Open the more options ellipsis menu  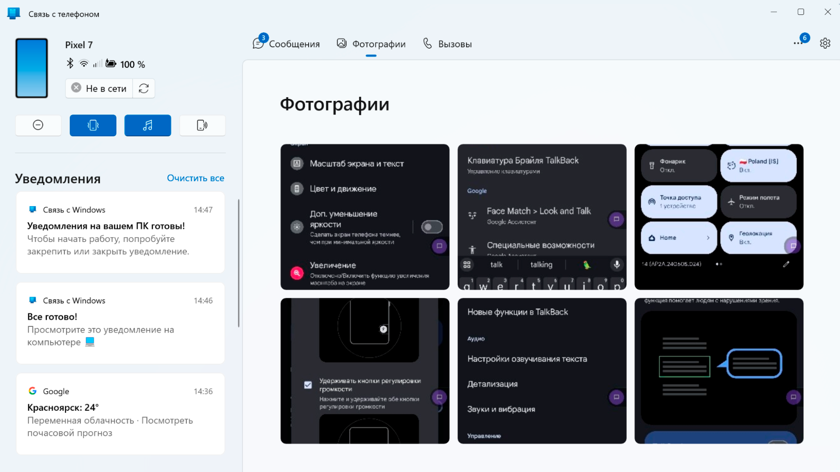click(x=798, y=43)
